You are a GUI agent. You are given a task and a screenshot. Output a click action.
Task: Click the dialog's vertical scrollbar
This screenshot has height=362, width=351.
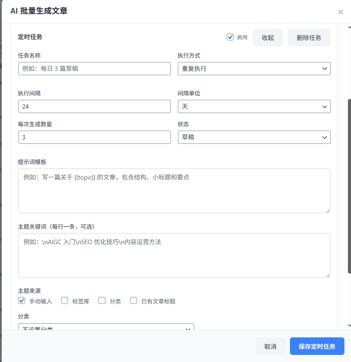(x=349, y=185)
